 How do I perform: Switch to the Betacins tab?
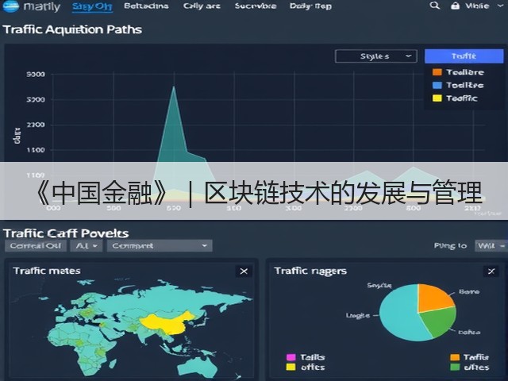click(146, 6)
